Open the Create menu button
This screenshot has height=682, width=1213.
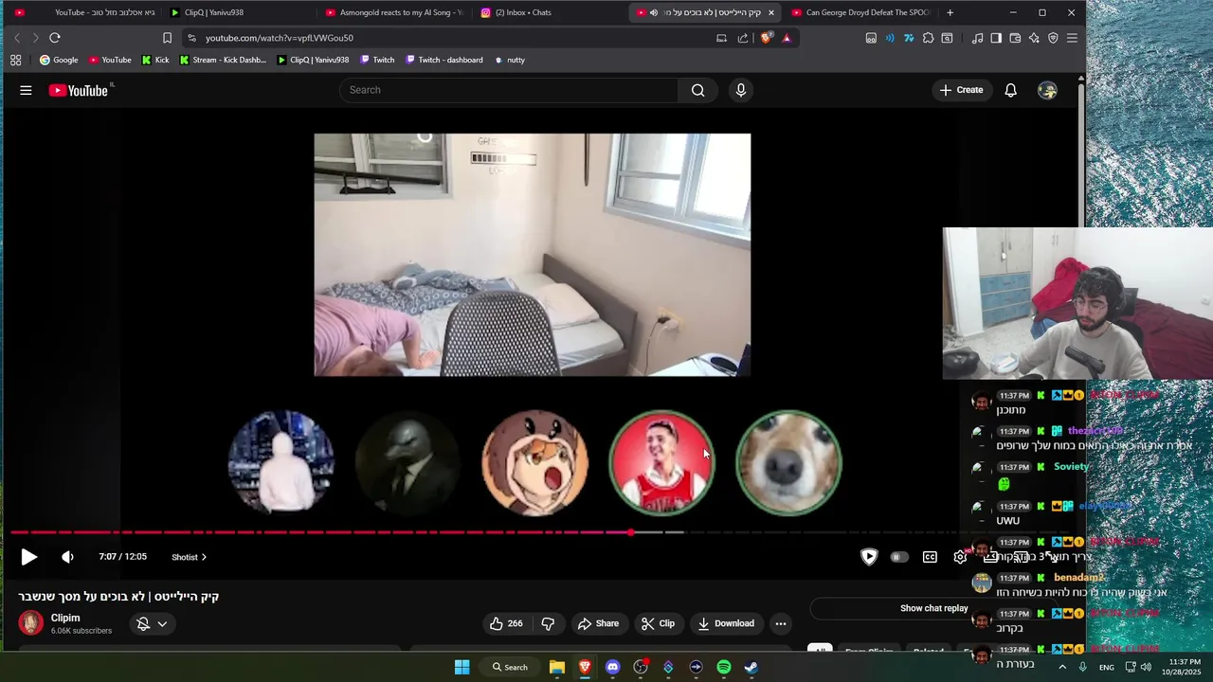point(962,90)
